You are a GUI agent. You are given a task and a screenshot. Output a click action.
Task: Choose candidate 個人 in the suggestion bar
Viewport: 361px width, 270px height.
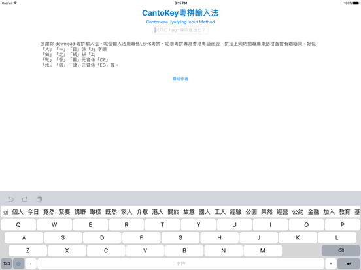pos(18,212)
